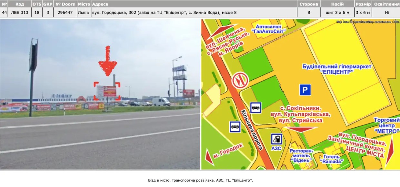Click the Розмір column header

(x=363, y=4)
